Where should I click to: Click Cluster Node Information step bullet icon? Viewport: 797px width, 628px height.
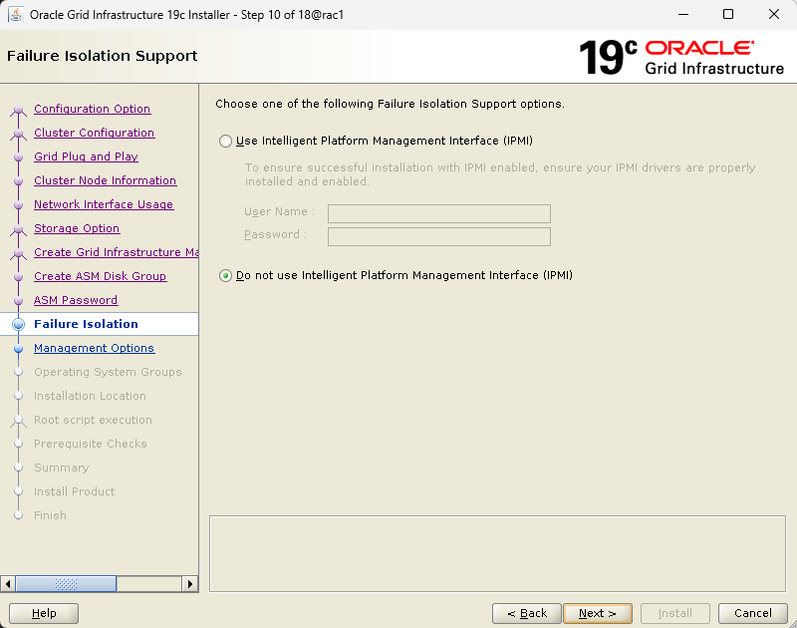[18, 181]
